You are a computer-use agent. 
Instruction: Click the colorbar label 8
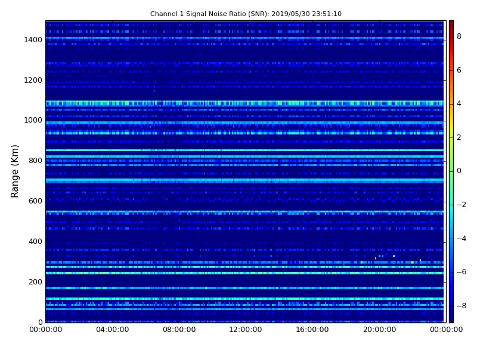[459, 36]
